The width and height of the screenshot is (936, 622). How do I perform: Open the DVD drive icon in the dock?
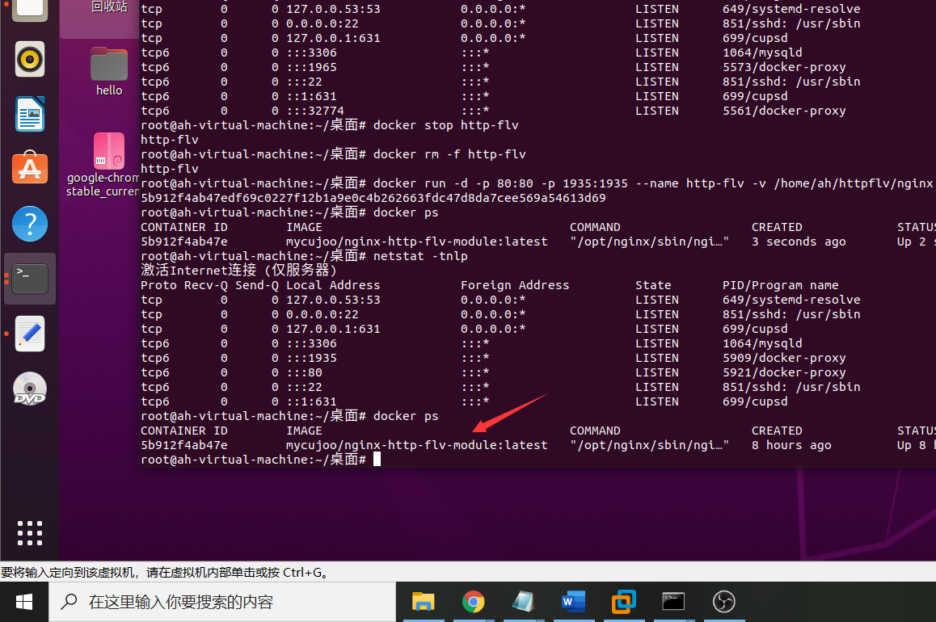tap(29, 389)
